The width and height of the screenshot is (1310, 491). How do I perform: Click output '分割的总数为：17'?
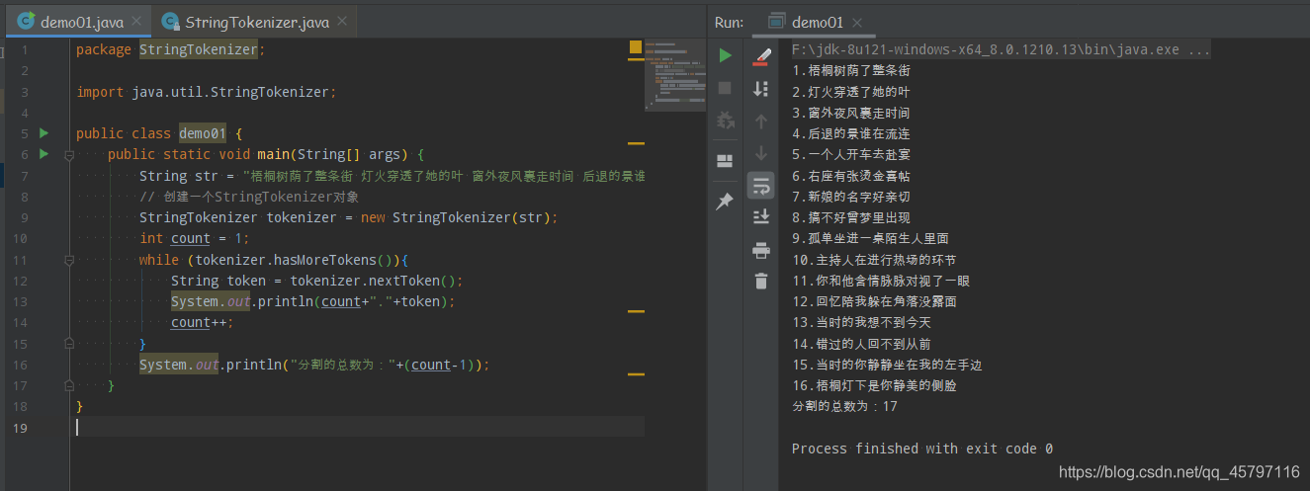pyautogui.click(x=844, y=407)
